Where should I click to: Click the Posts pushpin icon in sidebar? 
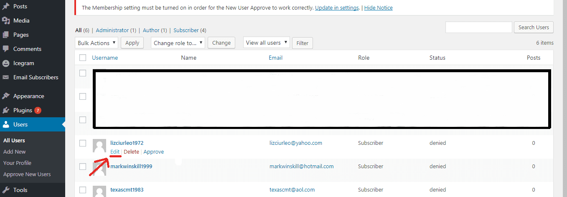click(x=6, y=7)
